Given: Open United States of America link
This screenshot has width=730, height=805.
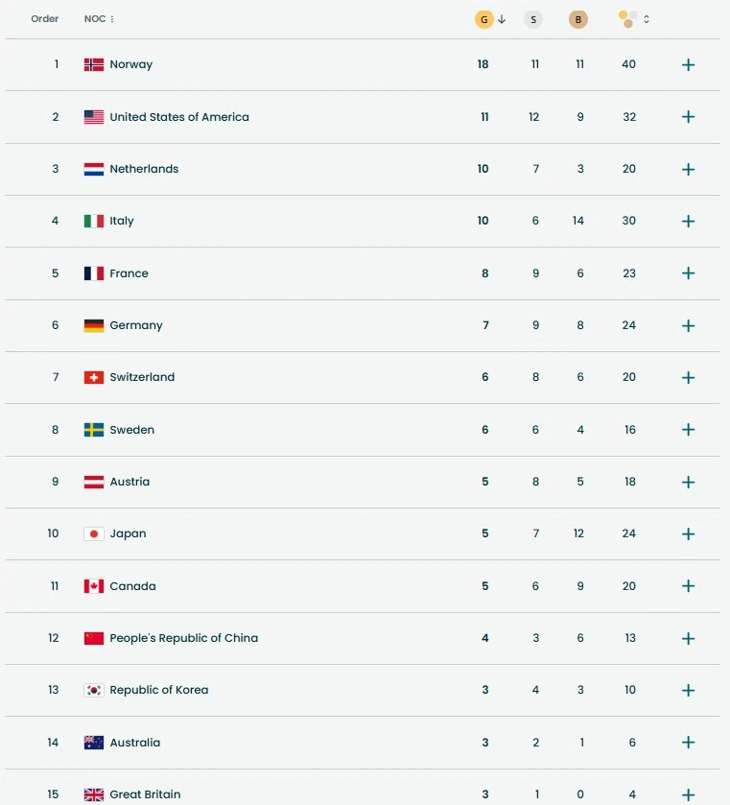Looking at the screenshot, I should (179, 117).
